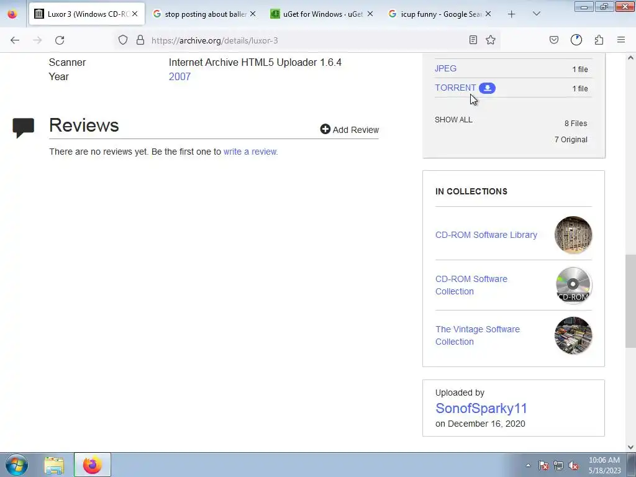Screen dimensions: 636x477
Task: Open Windows Explorer from taskbar
Action: coord(55,465)
